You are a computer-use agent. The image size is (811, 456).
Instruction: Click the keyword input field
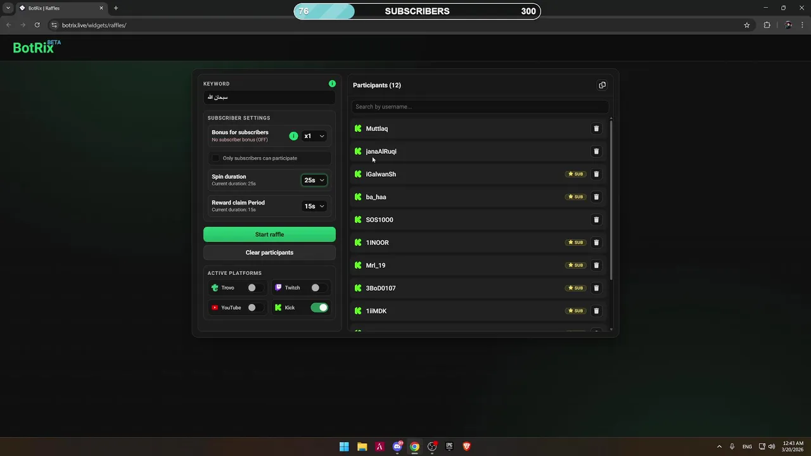pyautogui.click(x=269, y=98)
